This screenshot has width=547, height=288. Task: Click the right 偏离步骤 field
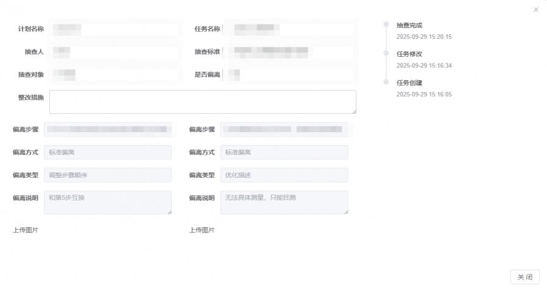284,129
